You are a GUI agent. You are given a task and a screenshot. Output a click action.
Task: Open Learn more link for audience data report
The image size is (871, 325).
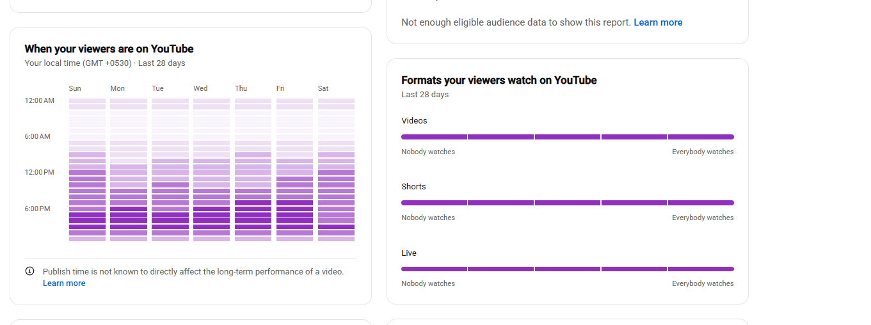tap(658, 22)
